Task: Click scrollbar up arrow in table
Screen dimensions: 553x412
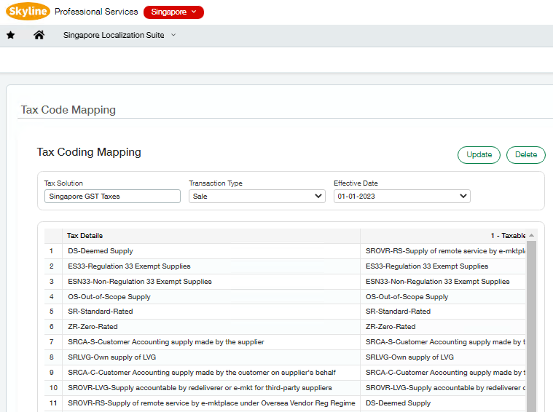Action: [531, 236]
